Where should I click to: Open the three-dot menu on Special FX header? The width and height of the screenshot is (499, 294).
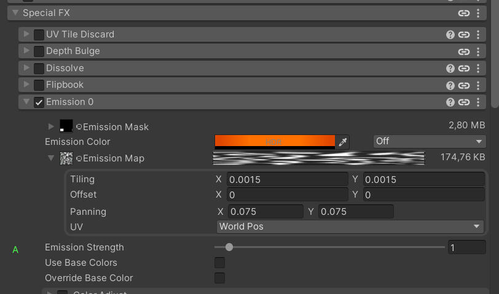478,13
